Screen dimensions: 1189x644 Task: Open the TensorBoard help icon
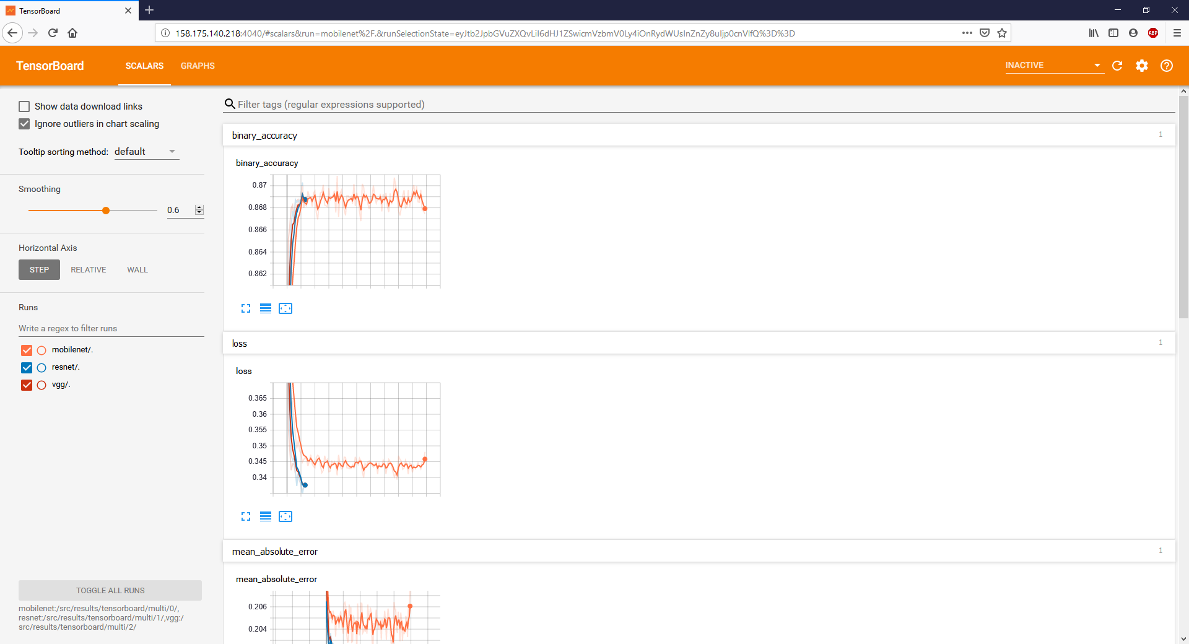(1167, 66)
